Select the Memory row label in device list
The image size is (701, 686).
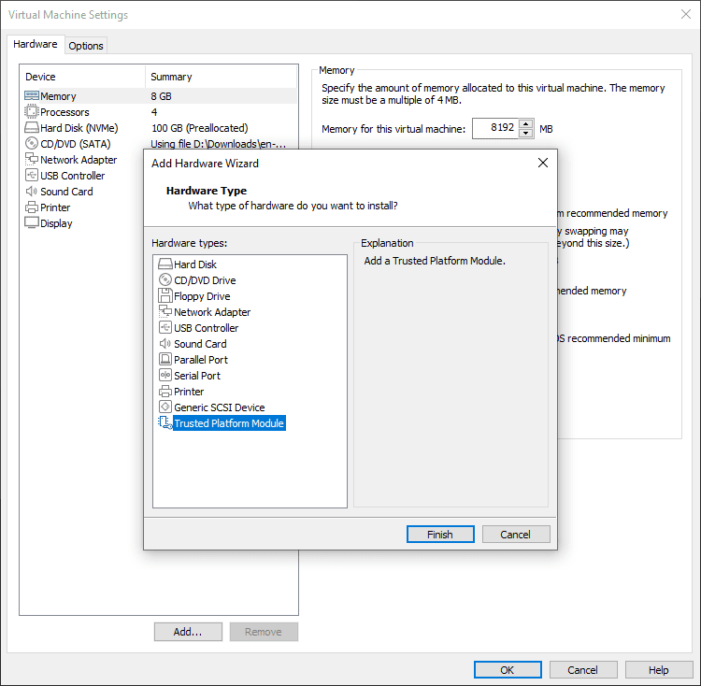click(x=58, y=96)
